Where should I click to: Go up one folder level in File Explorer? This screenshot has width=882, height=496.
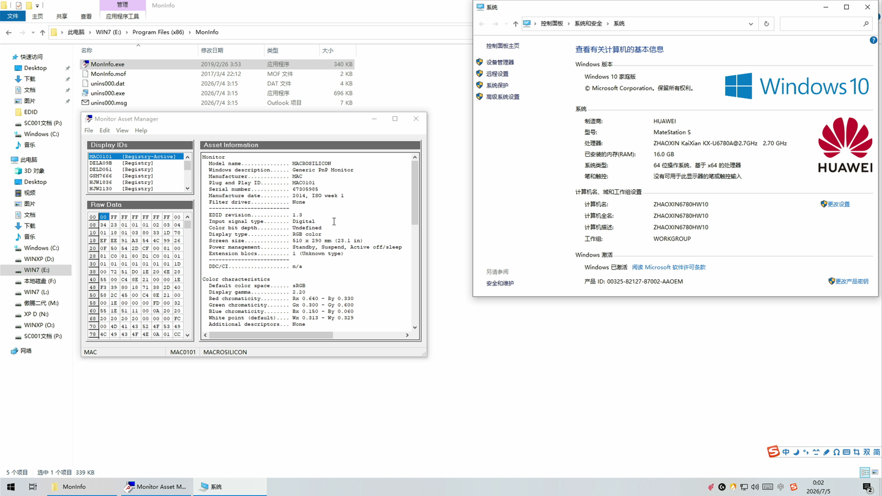pos(42,32)
